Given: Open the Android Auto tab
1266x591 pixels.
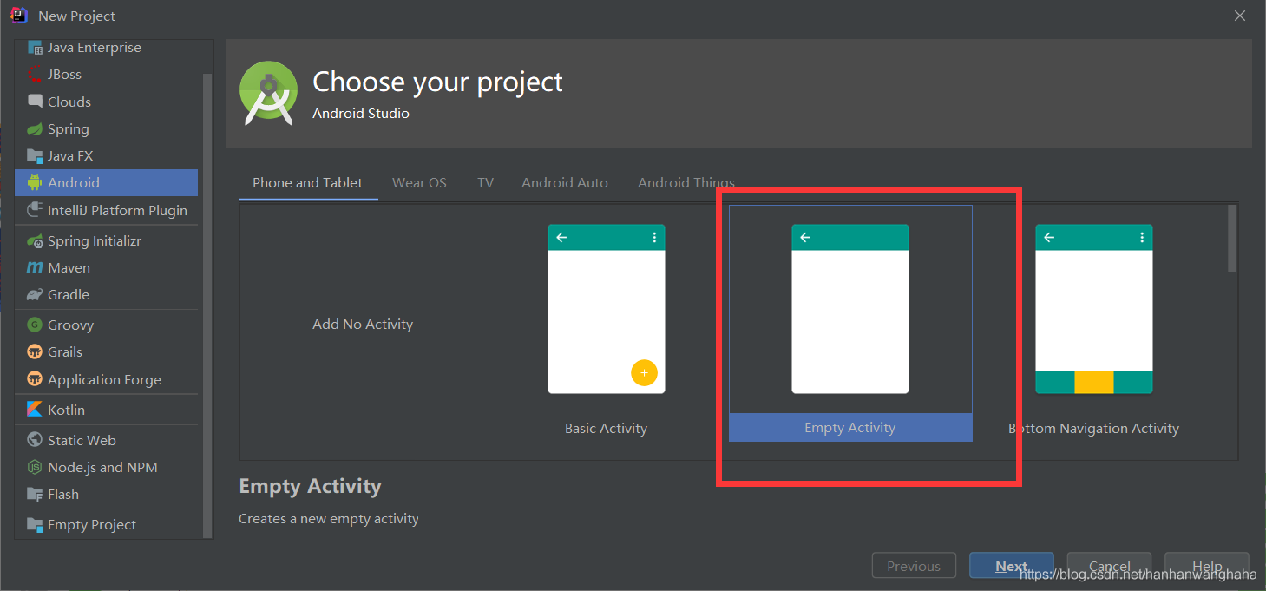Looking at the screenshot, I should (x=565, y=183).
